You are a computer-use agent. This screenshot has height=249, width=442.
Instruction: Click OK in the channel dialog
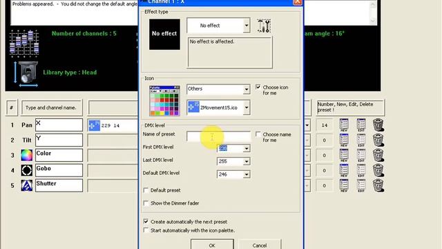pyautogui.click(x=212, y=245)
